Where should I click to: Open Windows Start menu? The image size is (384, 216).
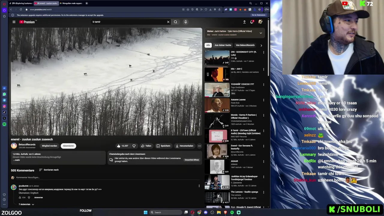pos(145,212)
